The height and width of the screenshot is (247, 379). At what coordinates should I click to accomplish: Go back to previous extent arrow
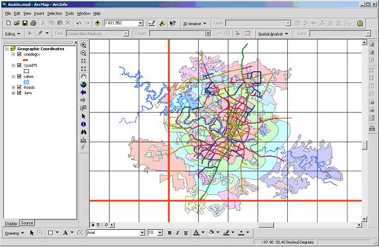point(83,92)
